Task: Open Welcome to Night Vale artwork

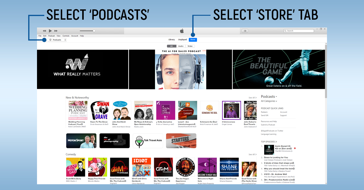Action: tap(207, 167)
